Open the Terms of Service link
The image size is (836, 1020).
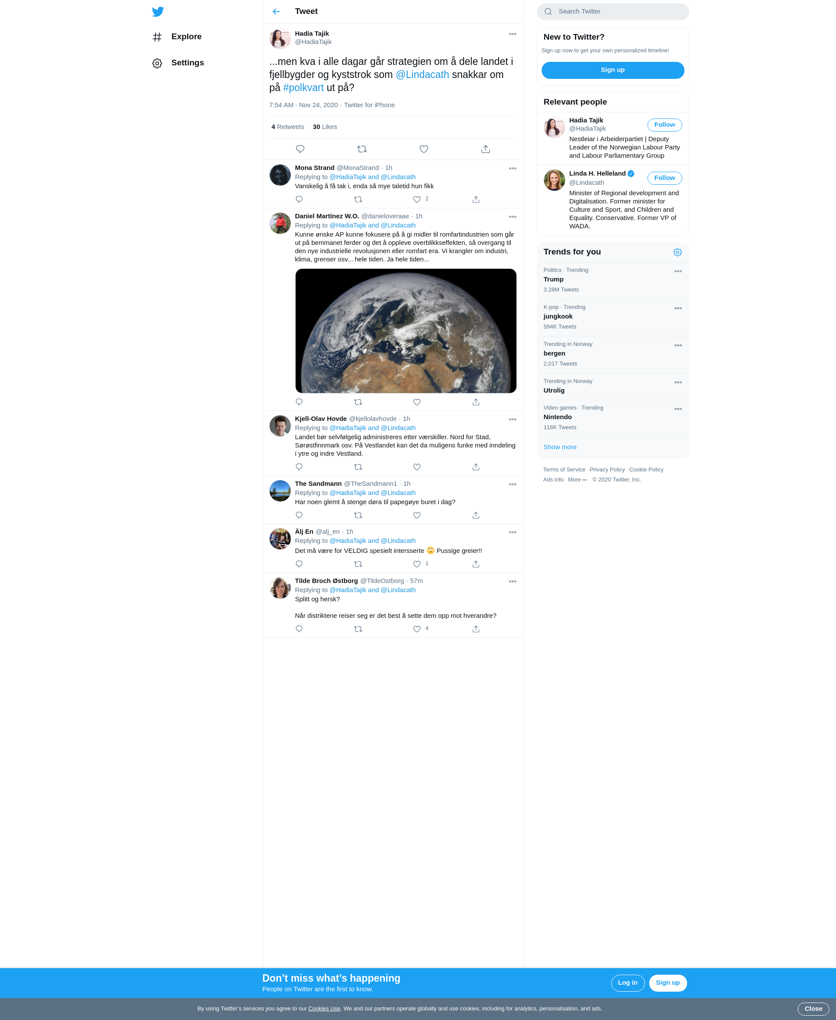click(564, 469)
